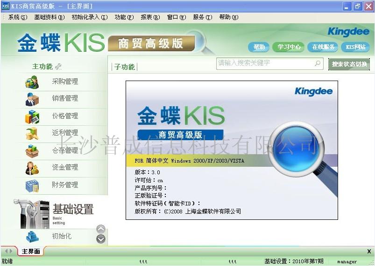The image size is (375, 266).
Task: Click the 搜索状态切换 button
Action: tap(349, 64)
